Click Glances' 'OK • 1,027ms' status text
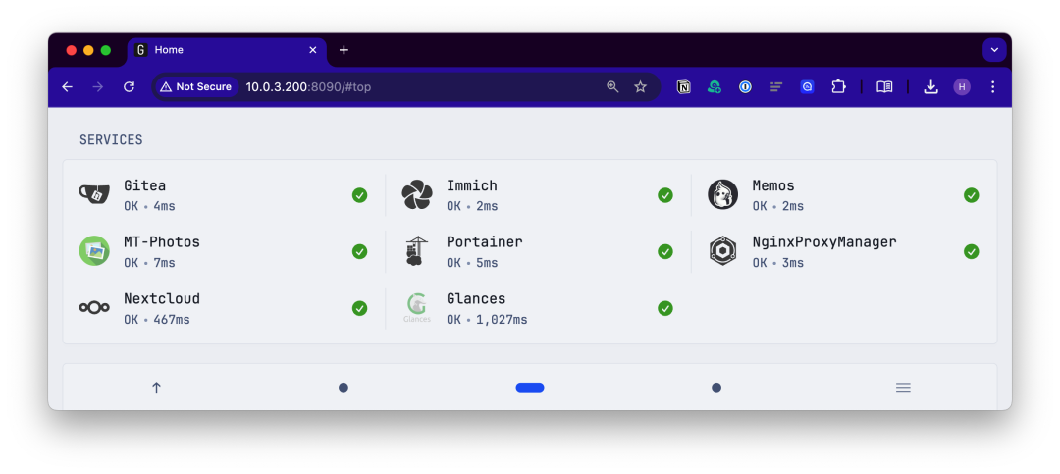The image size is (1060, 474). point(487,320)
